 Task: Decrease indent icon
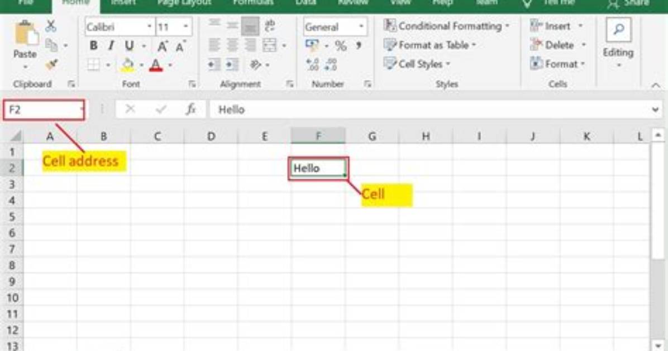point(214,64)
